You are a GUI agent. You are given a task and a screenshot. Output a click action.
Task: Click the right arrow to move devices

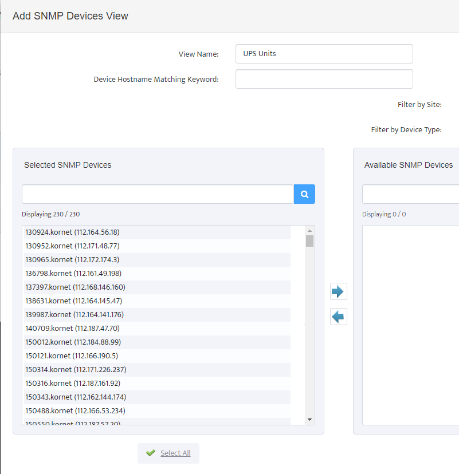click(338, 291)
